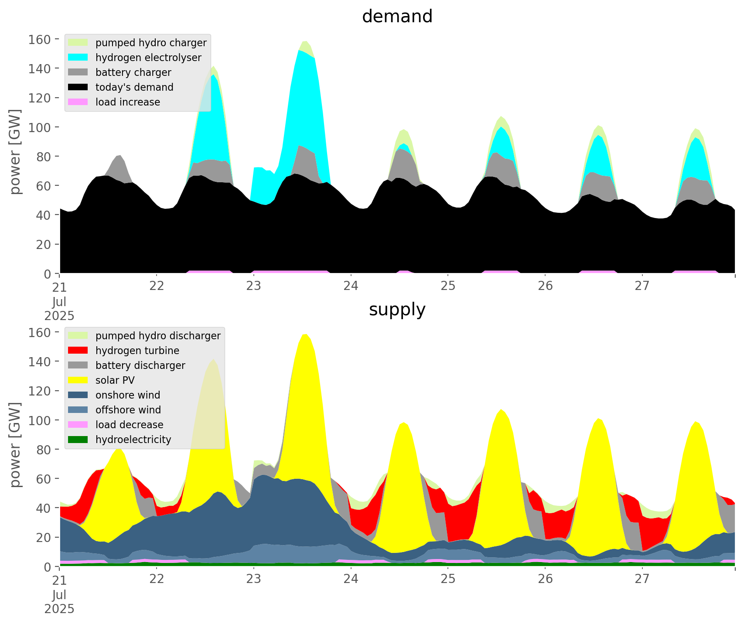
Task: Click the hydrogen electrolyser cyan legend swatch
Action: coord(78,58)
